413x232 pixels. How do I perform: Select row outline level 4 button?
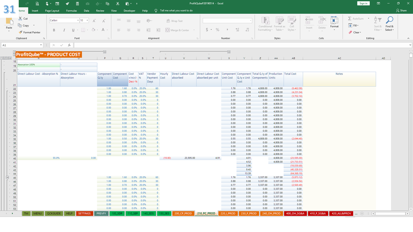point(11,58)
